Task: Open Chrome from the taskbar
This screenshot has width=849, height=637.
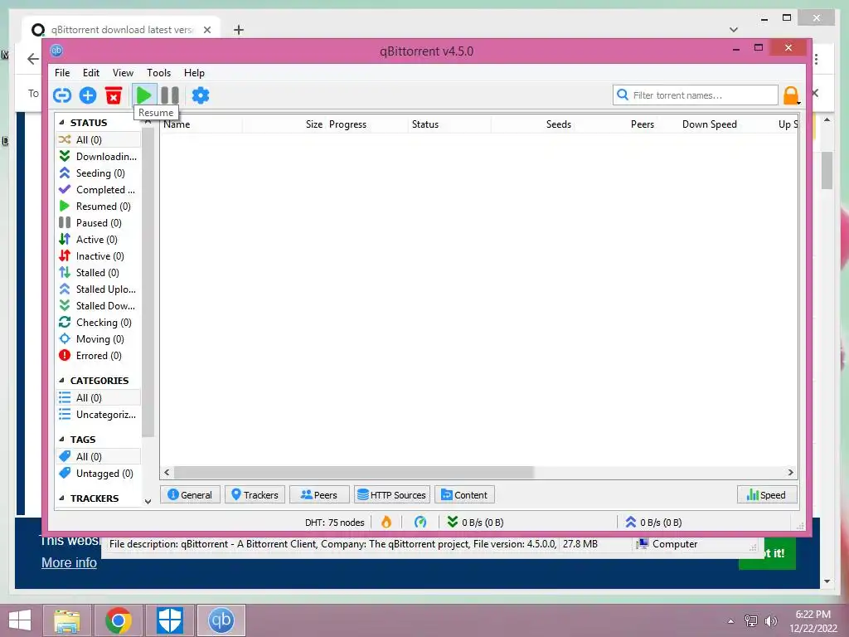Action: coord(119,620)
